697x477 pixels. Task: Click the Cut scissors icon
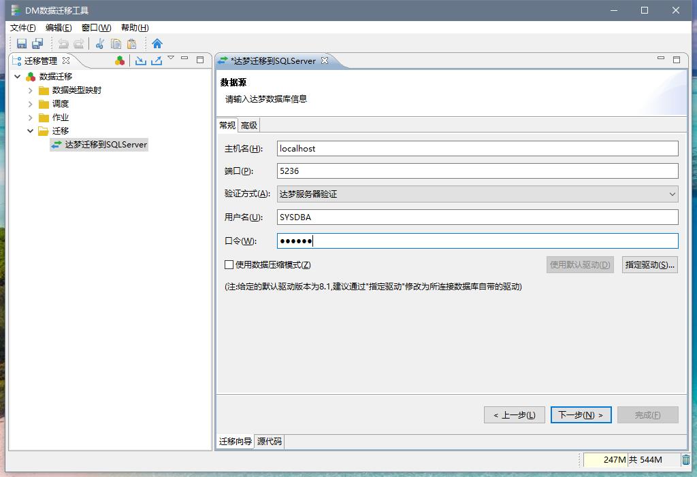(99, 43)
